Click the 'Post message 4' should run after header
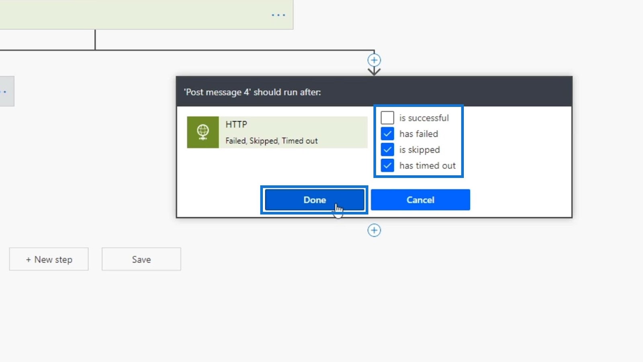This screenshot has width=643, height=362. pyautogui.click(x=374, y=92)
